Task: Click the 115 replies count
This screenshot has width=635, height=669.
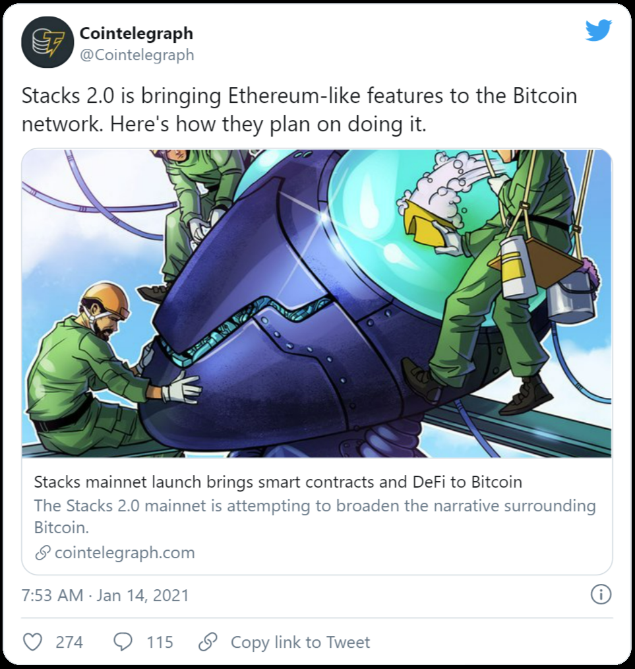Action: [x=160, y=642]
